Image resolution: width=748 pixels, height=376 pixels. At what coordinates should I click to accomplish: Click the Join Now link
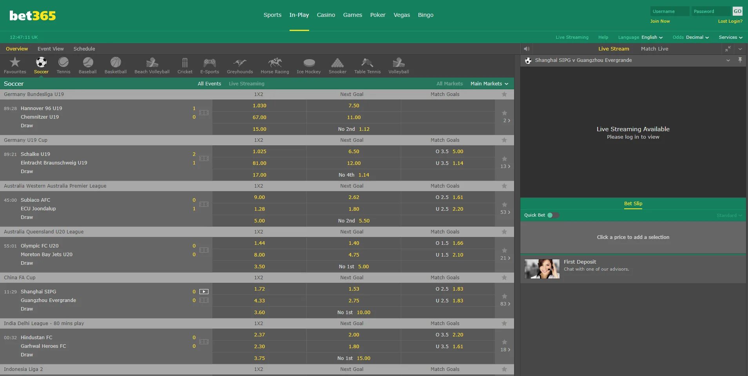[x=660, y=21]
